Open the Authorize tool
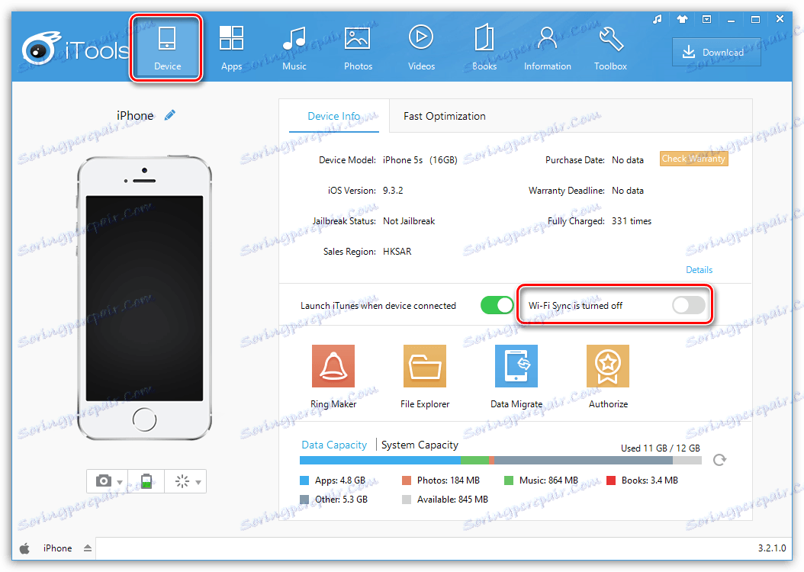This screenshot has width=804, height=572. [x=608, y=376]
